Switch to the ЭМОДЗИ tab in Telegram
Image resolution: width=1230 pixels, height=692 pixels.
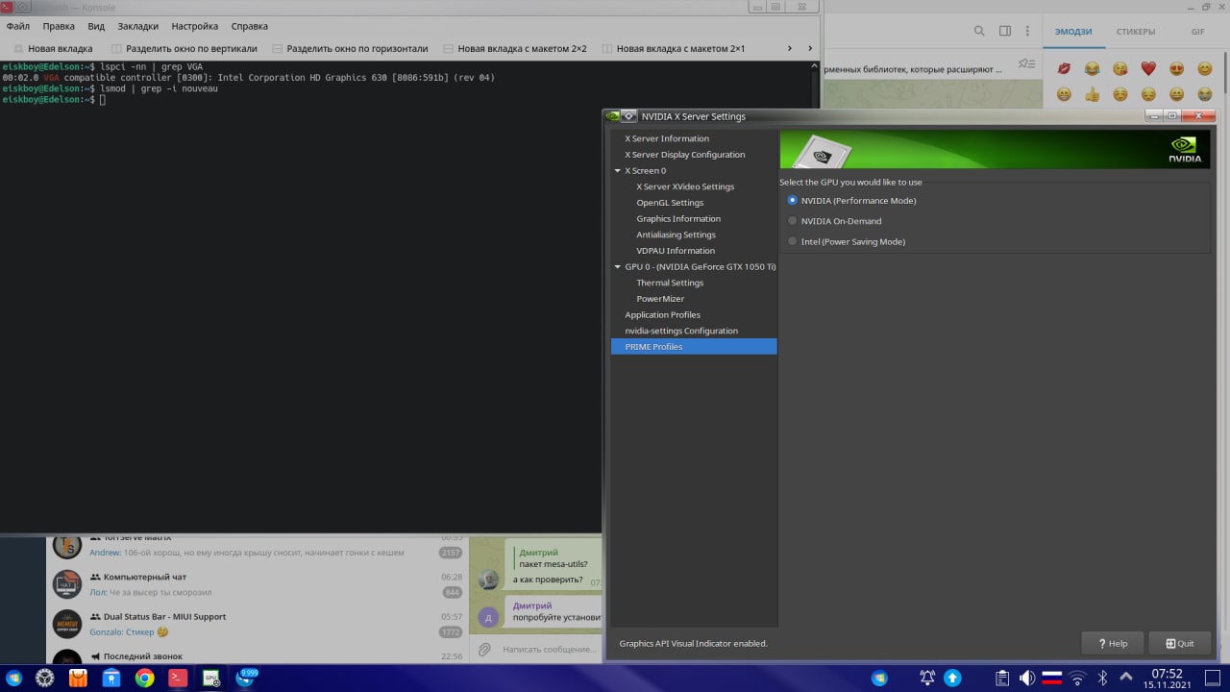(x=1073, y=32)
